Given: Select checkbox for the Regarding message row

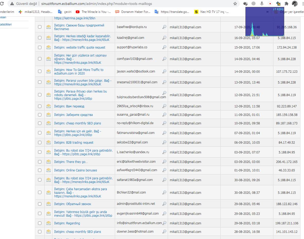Looking at the screenshot, I should click(40, 223).
